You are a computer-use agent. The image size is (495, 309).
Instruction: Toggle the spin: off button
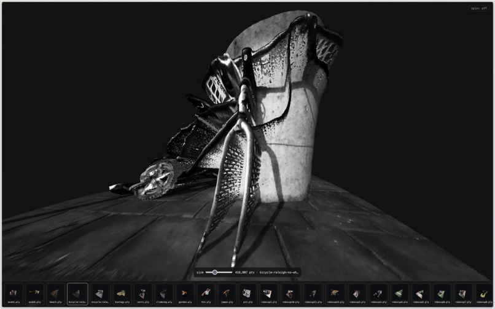(x=479, y=8)
